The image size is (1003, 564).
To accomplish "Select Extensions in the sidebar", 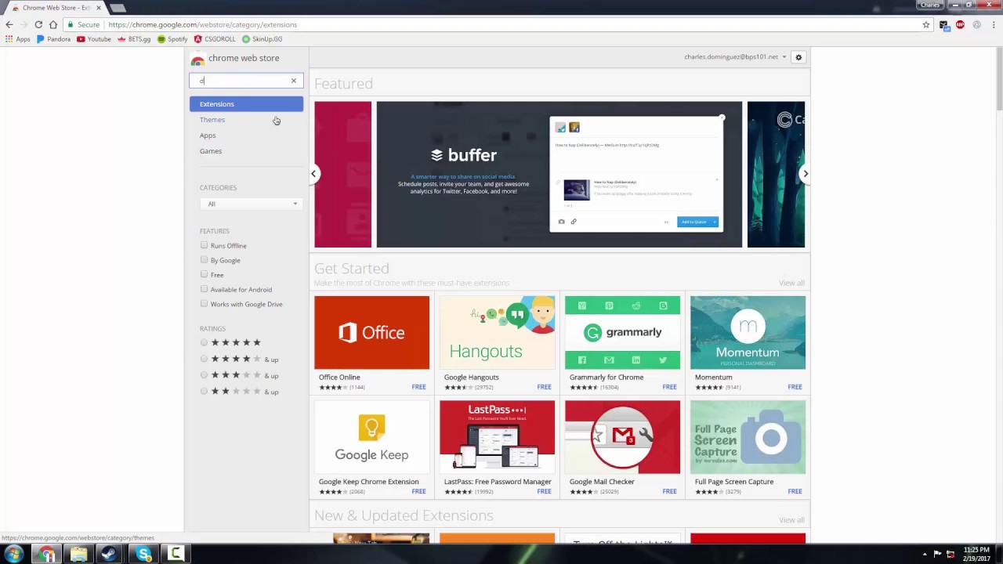I will pyautogui.click(x=246, y=104).
